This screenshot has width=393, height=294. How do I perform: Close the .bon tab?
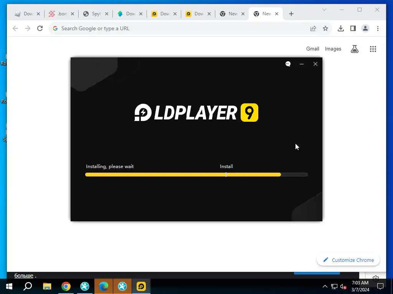[73, 14]
